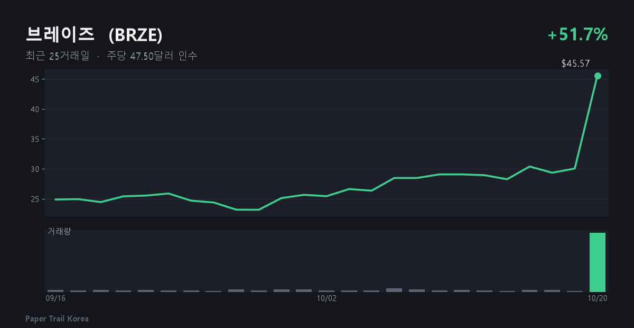
Task: Click the chart title 브레이즈 (BRZE)
Action: [x=94, y=35]
